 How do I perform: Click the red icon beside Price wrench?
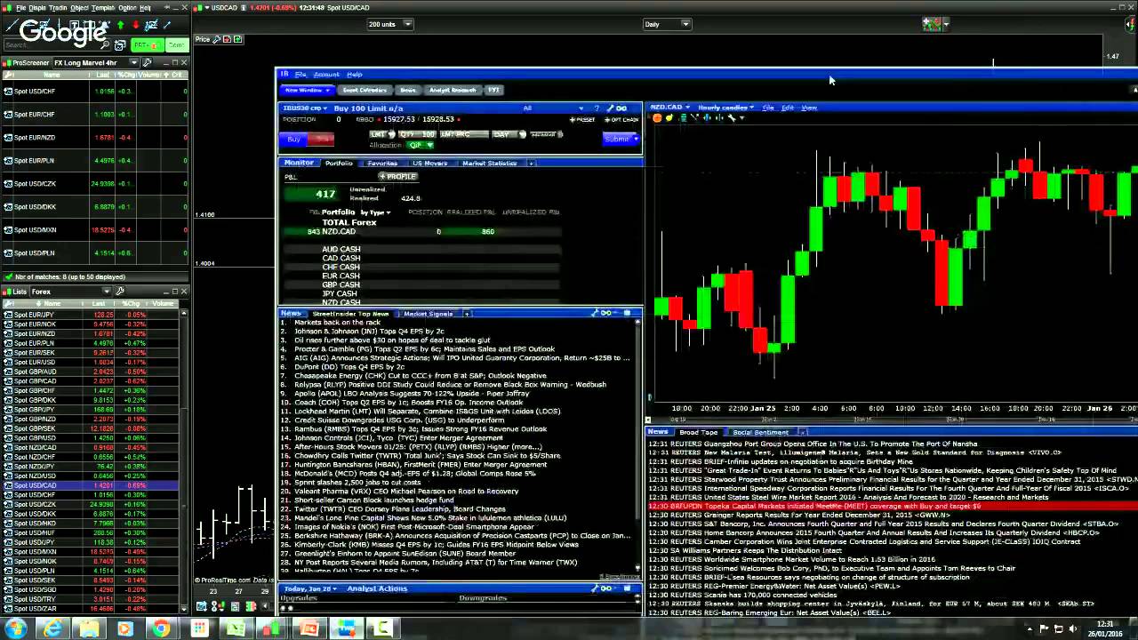[x=227, y=39]
